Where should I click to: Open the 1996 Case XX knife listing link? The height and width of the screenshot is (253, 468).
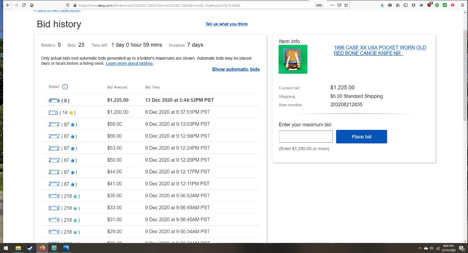(380, 50)
